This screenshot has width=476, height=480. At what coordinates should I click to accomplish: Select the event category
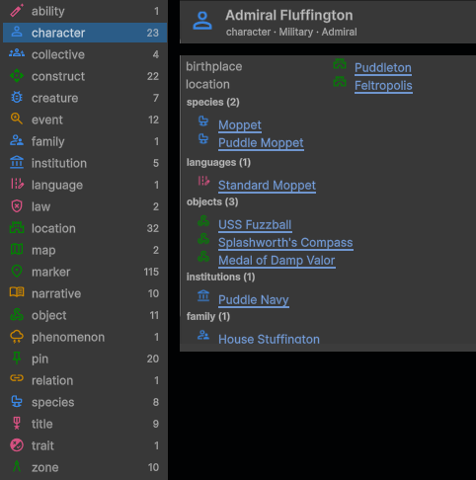(85, 120)
